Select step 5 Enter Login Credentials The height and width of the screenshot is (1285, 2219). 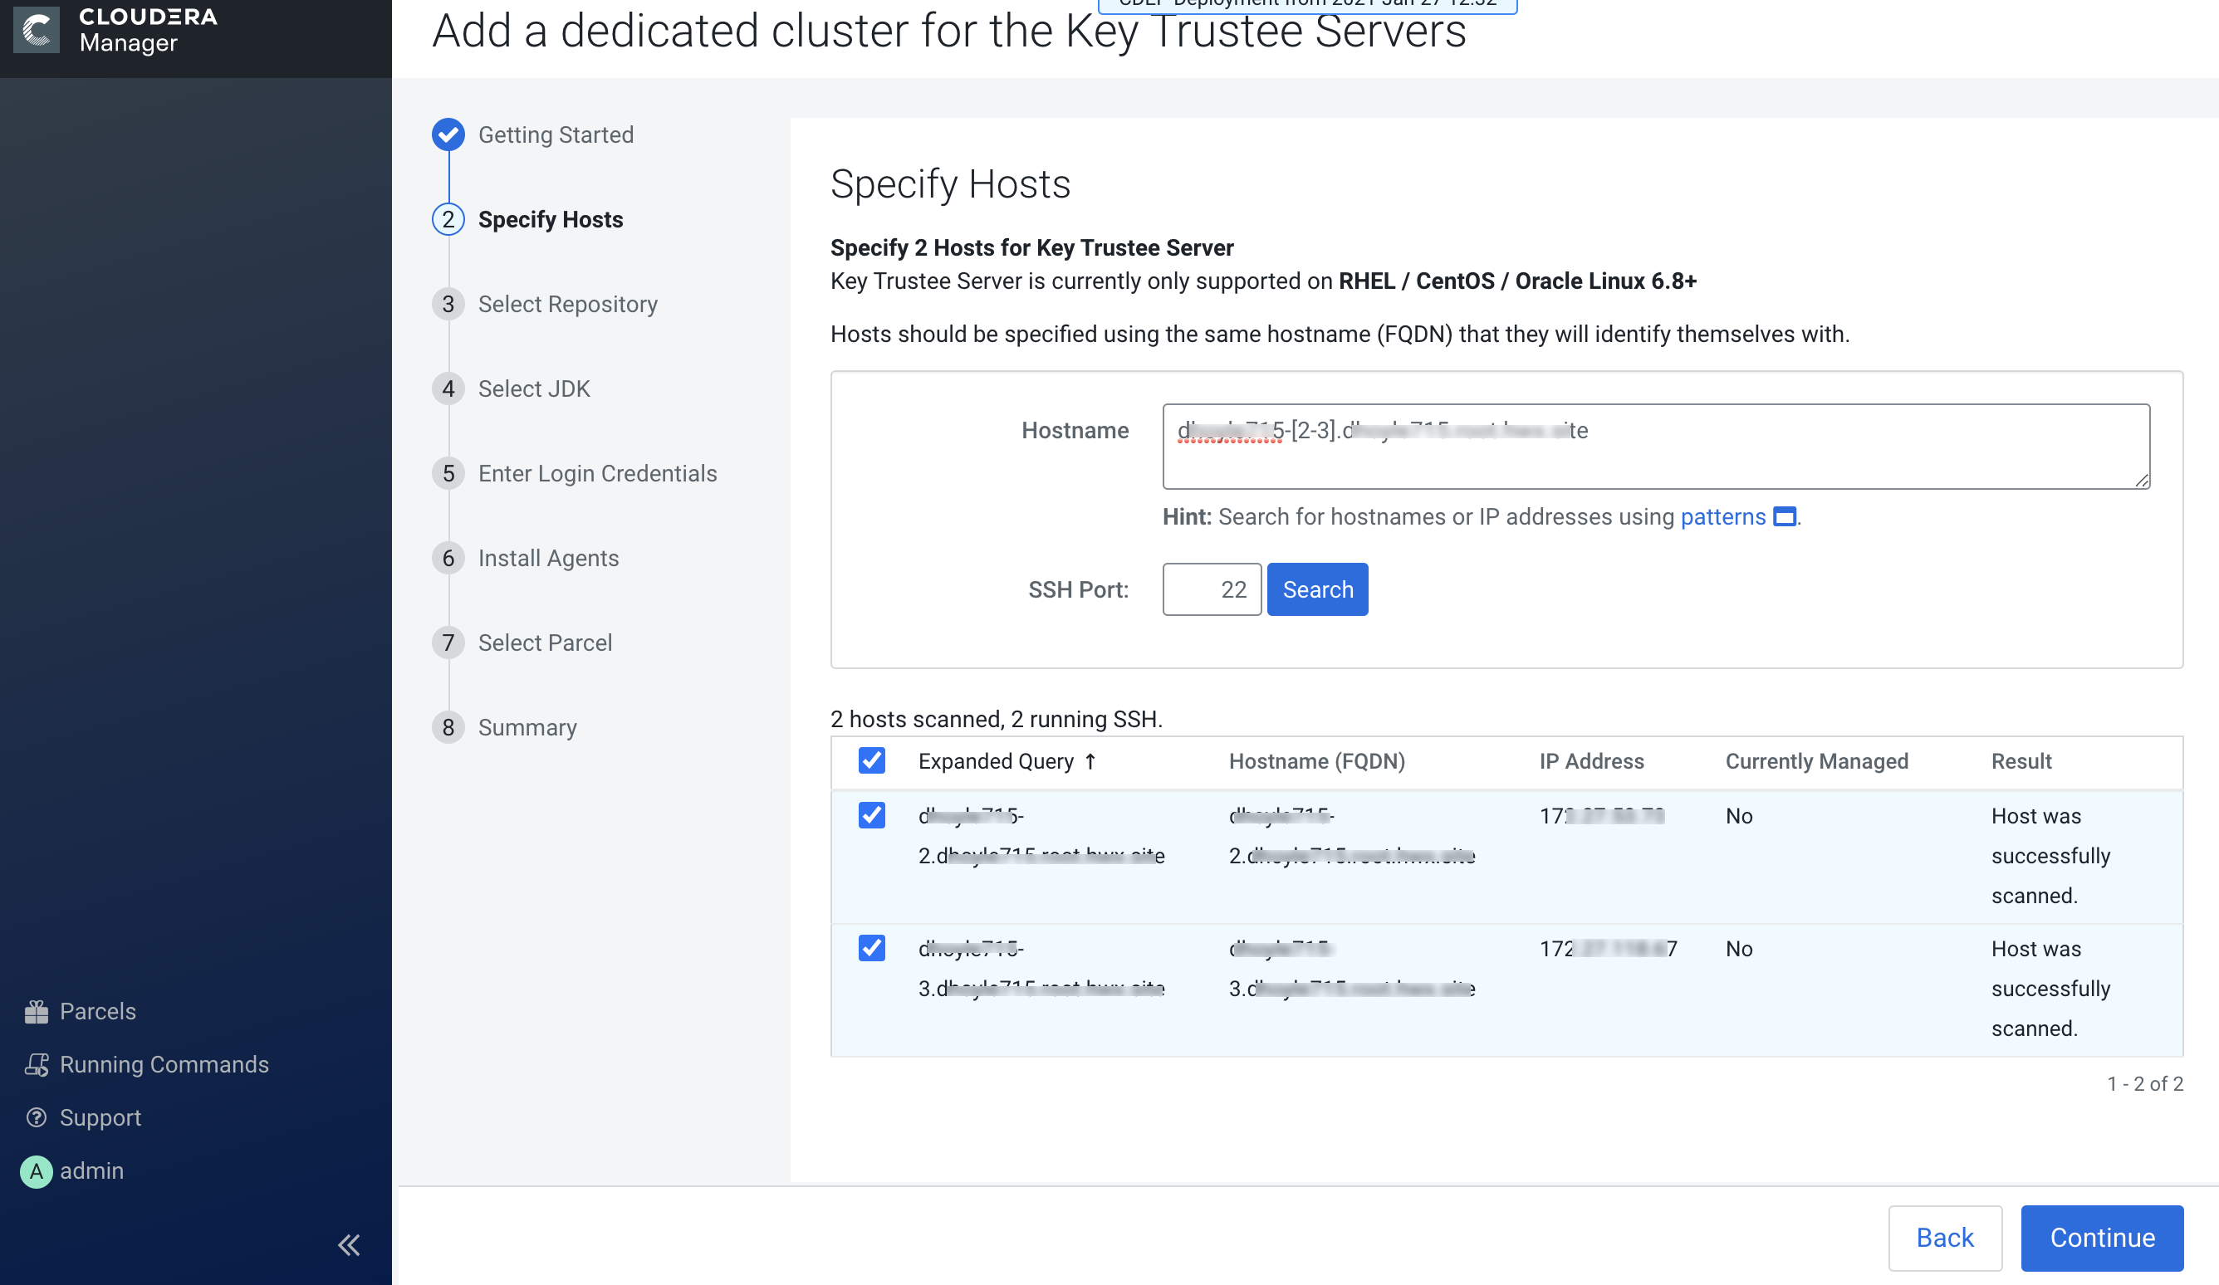(x=597, y=473)
